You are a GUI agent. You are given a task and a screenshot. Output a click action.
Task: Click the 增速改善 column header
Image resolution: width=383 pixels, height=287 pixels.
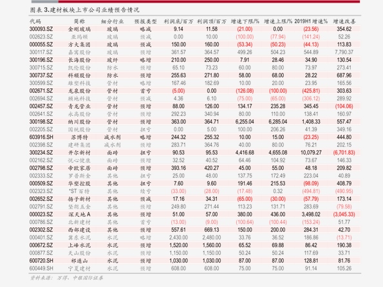coord(344,21)
